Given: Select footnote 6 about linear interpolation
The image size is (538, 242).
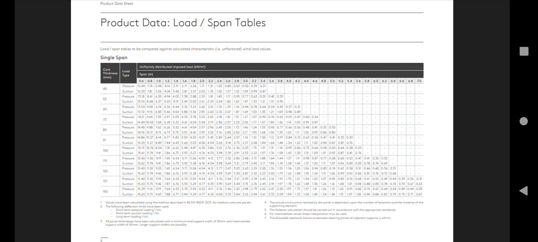Looking at the screenshot, I should point(306,214).
